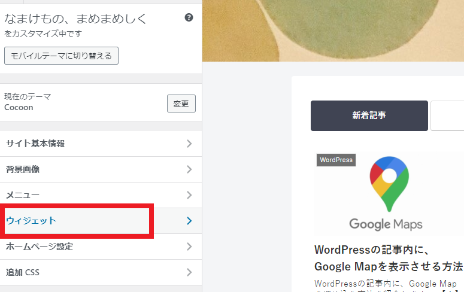Select the blank tab next to 新着記事
Viewport: 464px width, 292px height.
pyautogui.click(x=447, y=115)
